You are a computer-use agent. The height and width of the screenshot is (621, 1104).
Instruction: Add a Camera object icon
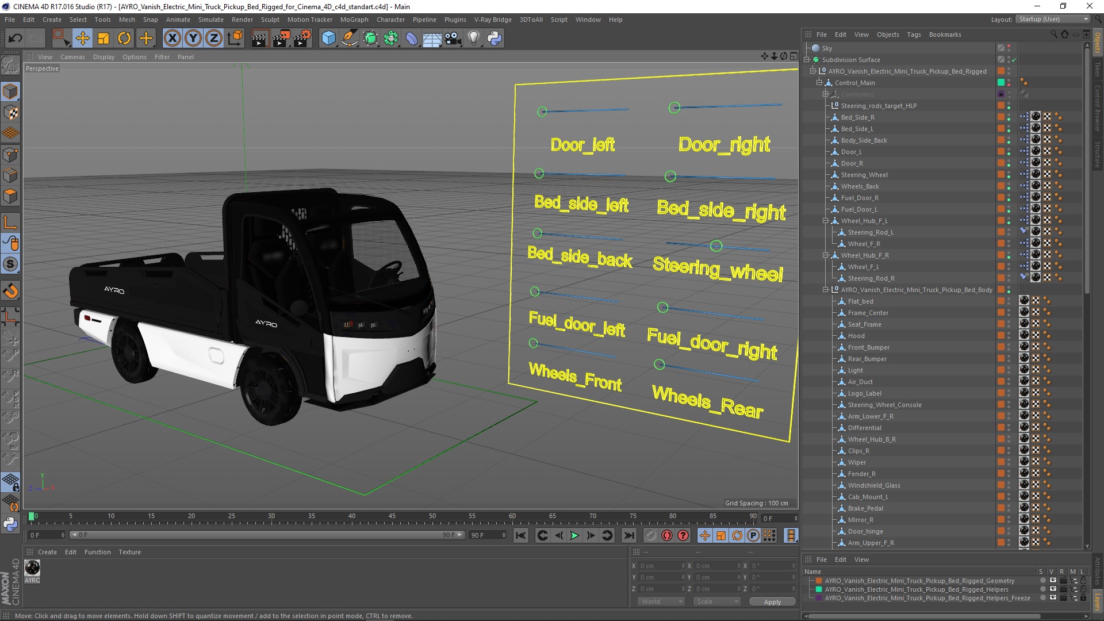453,39
